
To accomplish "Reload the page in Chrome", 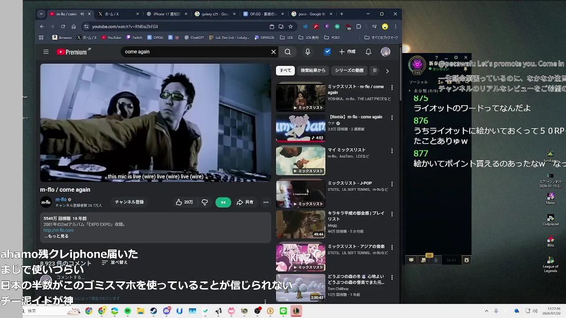I will tap(63, 26).
